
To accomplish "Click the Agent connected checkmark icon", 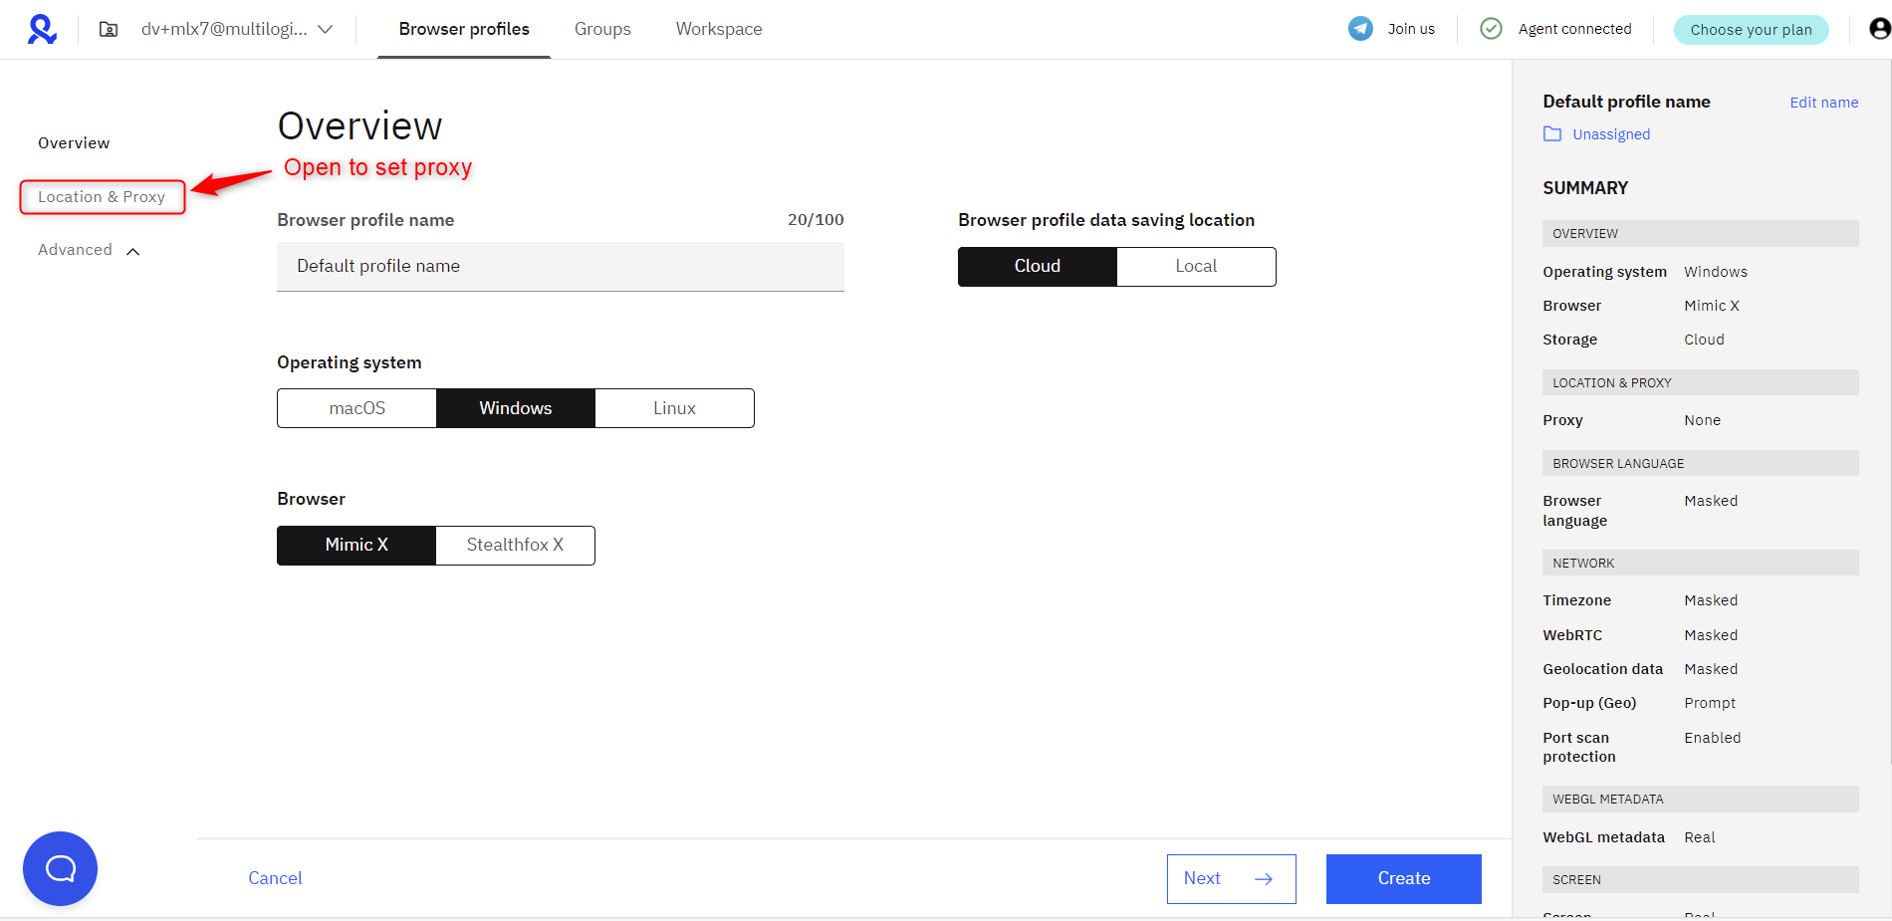I will pyautogui.click(x=1491, y=29).
